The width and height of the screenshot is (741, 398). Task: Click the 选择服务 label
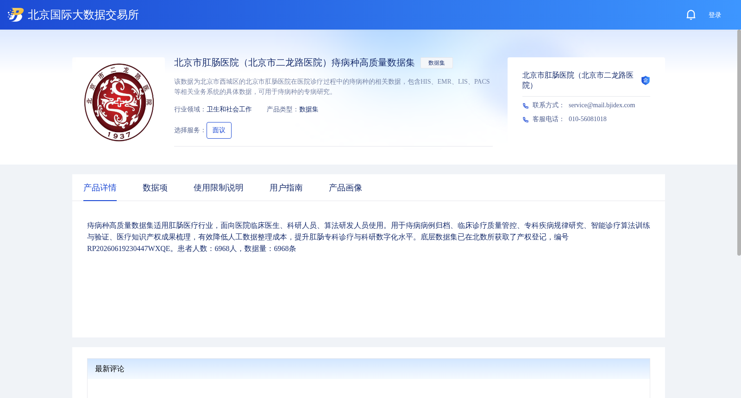click(190, 130)
